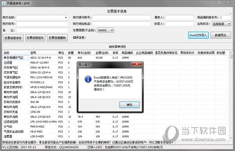Select the 气源处理组件 name cell
235x151 pixels.
click(x=16, y=77)
